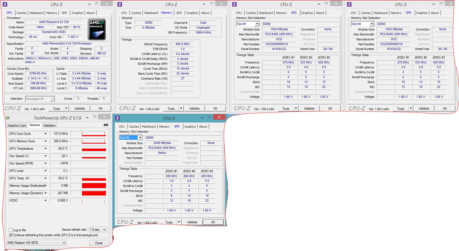Click the GPU-Z screenshot camera icon
This screenshot has width=459, height=251.
[106, 125]
